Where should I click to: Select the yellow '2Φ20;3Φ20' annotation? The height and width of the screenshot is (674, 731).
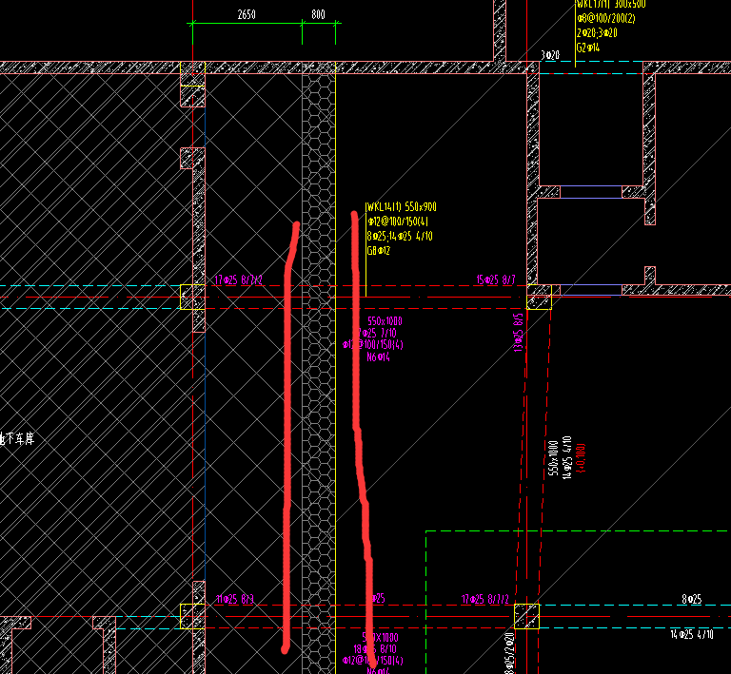coord(597,33)
